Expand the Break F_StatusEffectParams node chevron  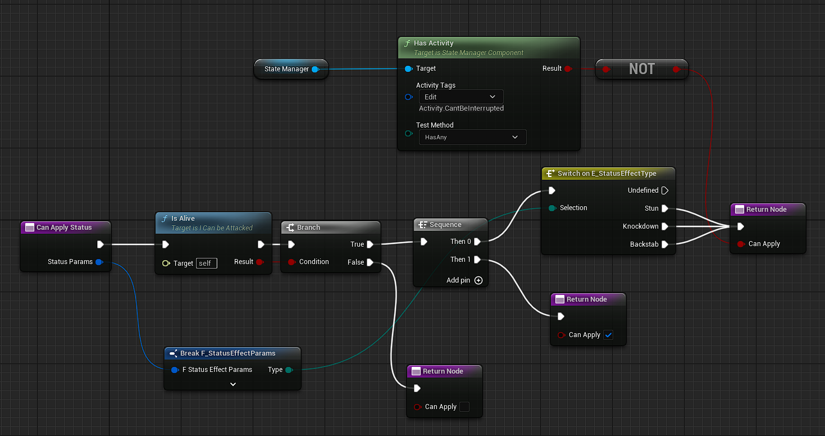coord(233,384)
